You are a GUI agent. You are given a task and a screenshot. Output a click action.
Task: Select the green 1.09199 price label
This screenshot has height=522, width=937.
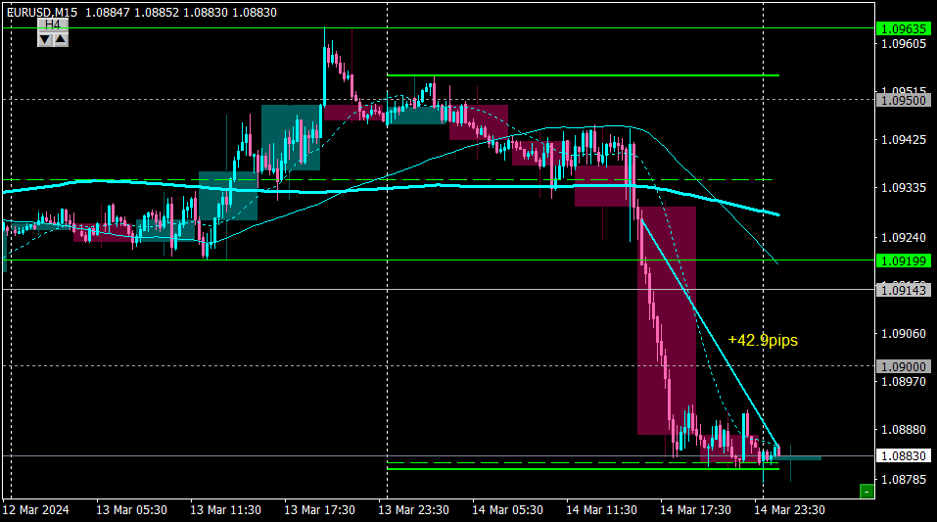click(904, 261)
